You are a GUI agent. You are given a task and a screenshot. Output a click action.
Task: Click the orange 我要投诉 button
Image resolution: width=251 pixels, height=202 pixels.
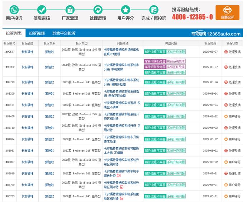(227, 13)
